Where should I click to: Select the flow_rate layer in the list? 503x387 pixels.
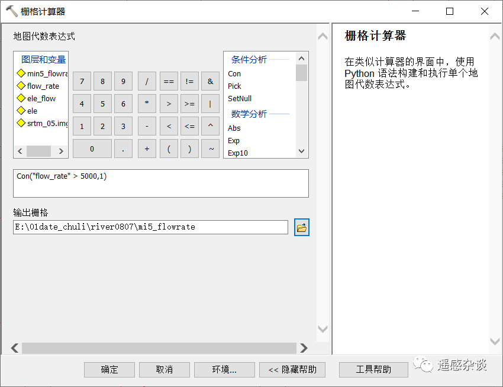[x=43, y=86]
